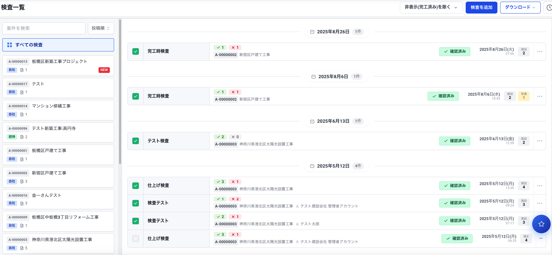Expand the ダウンロード dropdown

pos(520,7)
